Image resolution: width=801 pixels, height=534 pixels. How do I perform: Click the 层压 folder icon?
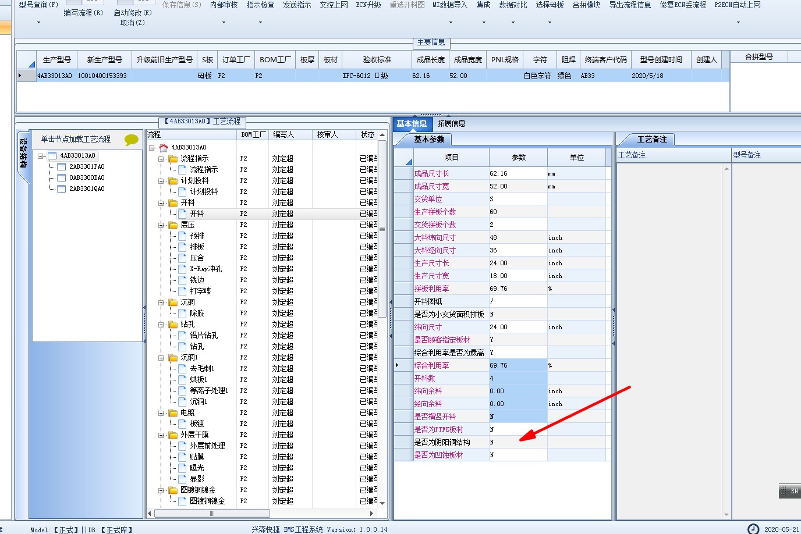(x=173, y=225)
